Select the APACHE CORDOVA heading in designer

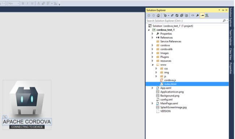pos(27,122)
